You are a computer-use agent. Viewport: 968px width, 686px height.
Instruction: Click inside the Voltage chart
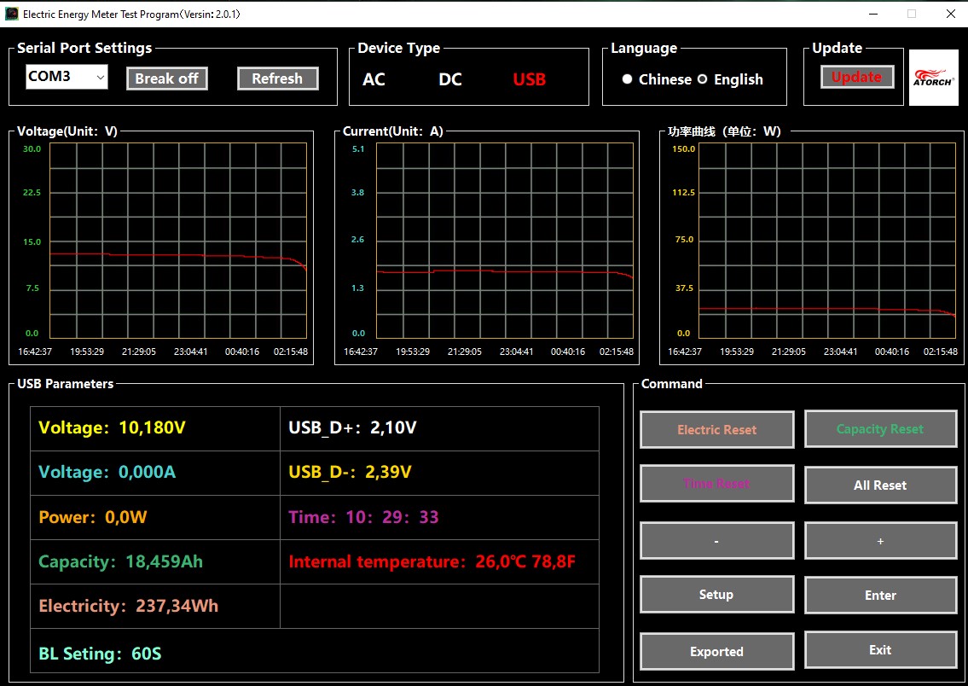[177, 241]
